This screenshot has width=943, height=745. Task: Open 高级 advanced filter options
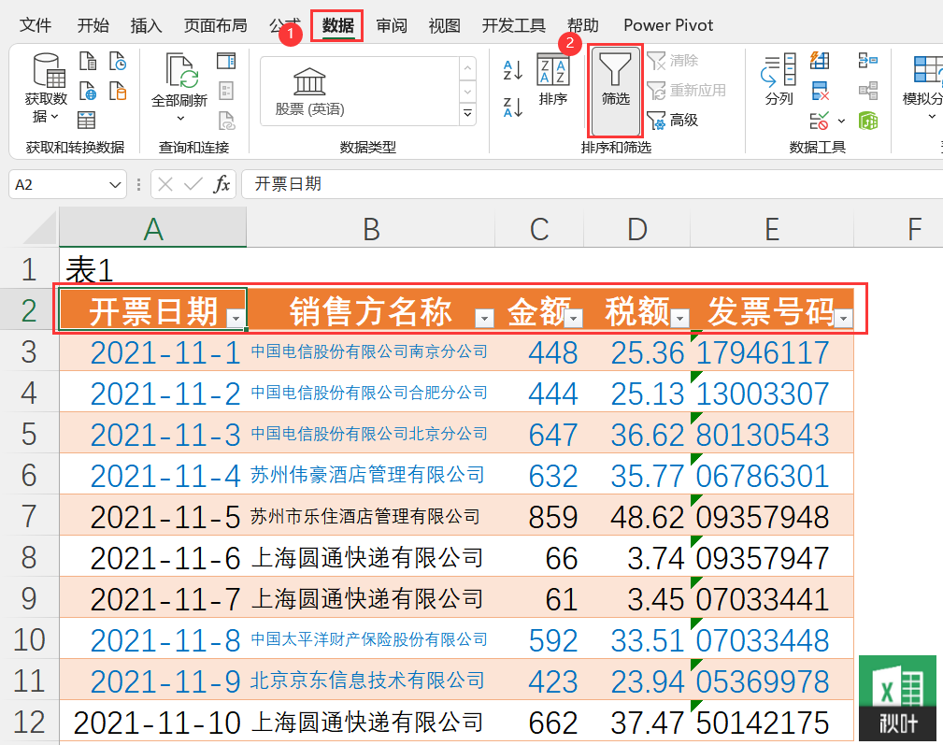pyautogui.click(x=672, y=121)
